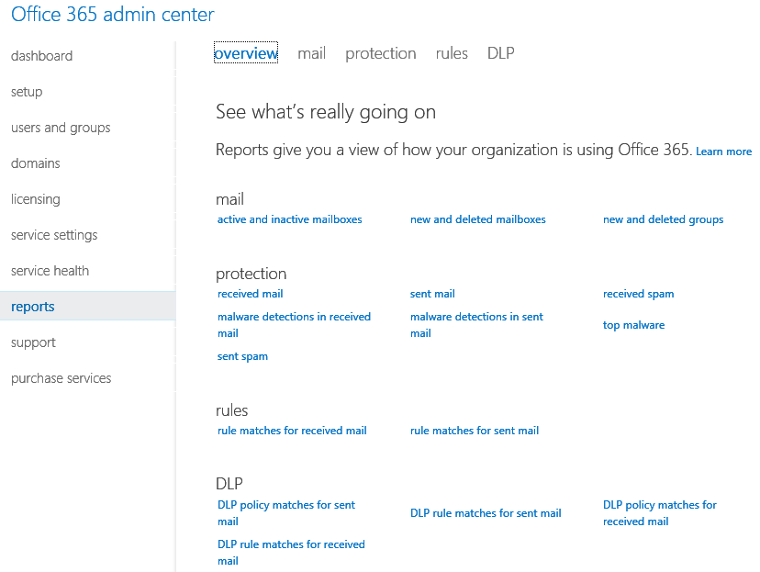760x572 pixels.
Task: Open dashboard in the sidebar
Action: coord(41,56)
